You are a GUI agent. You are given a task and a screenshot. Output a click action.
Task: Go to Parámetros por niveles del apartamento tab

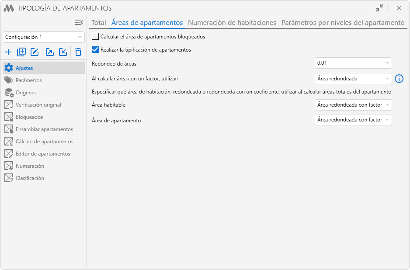(343, 23)
